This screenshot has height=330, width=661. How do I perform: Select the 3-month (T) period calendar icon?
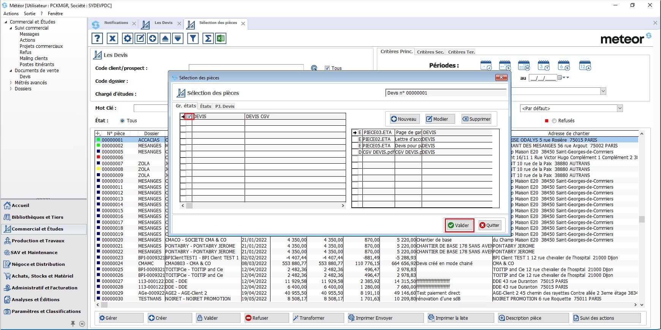click(544, 65)
